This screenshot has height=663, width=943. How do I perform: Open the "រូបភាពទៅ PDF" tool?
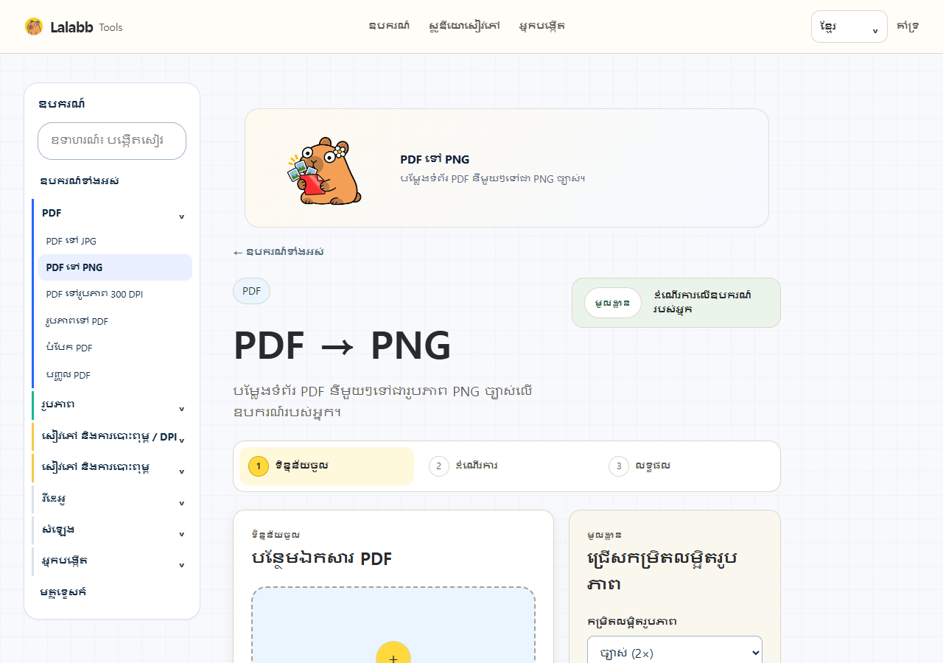click(x=115, y=321)
